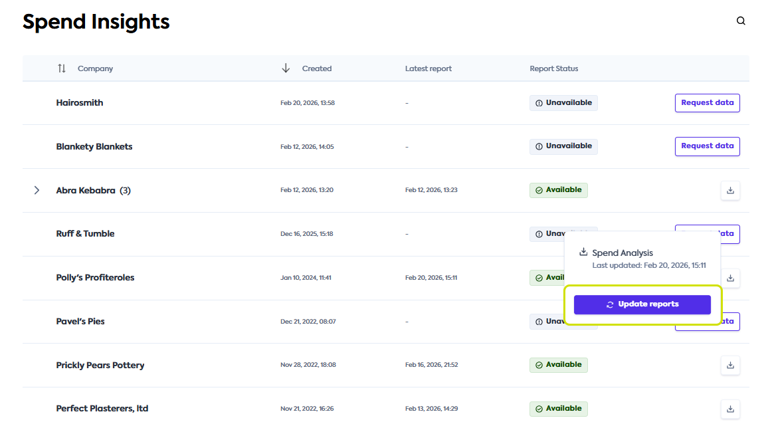This screenshot has height=430, width=768.
Task: Open the search icon on Spend Insights page
Action: pos(740,21)
